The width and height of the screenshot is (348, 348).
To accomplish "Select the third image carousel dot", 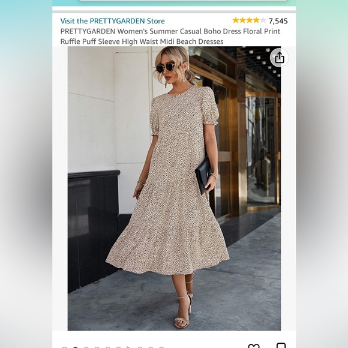I will (x=86, y=347).
